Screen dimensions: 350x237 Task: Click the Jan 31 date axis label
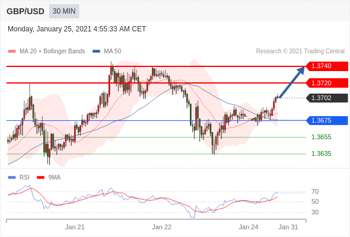[288, 227]
